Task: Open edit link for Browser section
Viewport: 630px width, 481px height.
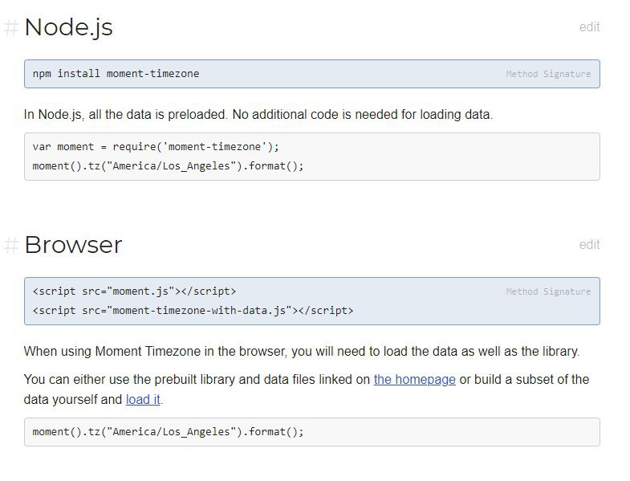Action: [x=589, y=245]
